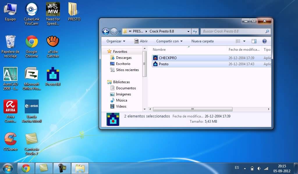Select the aTube Catcher desktop icon
The height and width of the screenshot is (174, 298).
[53, 46]
